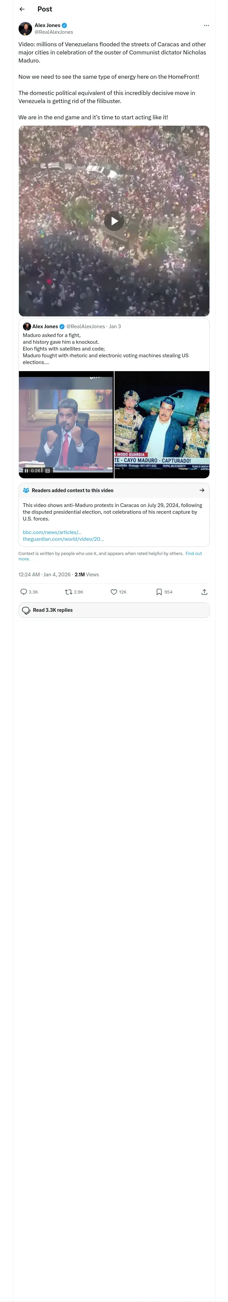
Task: Click the repost icon
Action: click(68, 592)
